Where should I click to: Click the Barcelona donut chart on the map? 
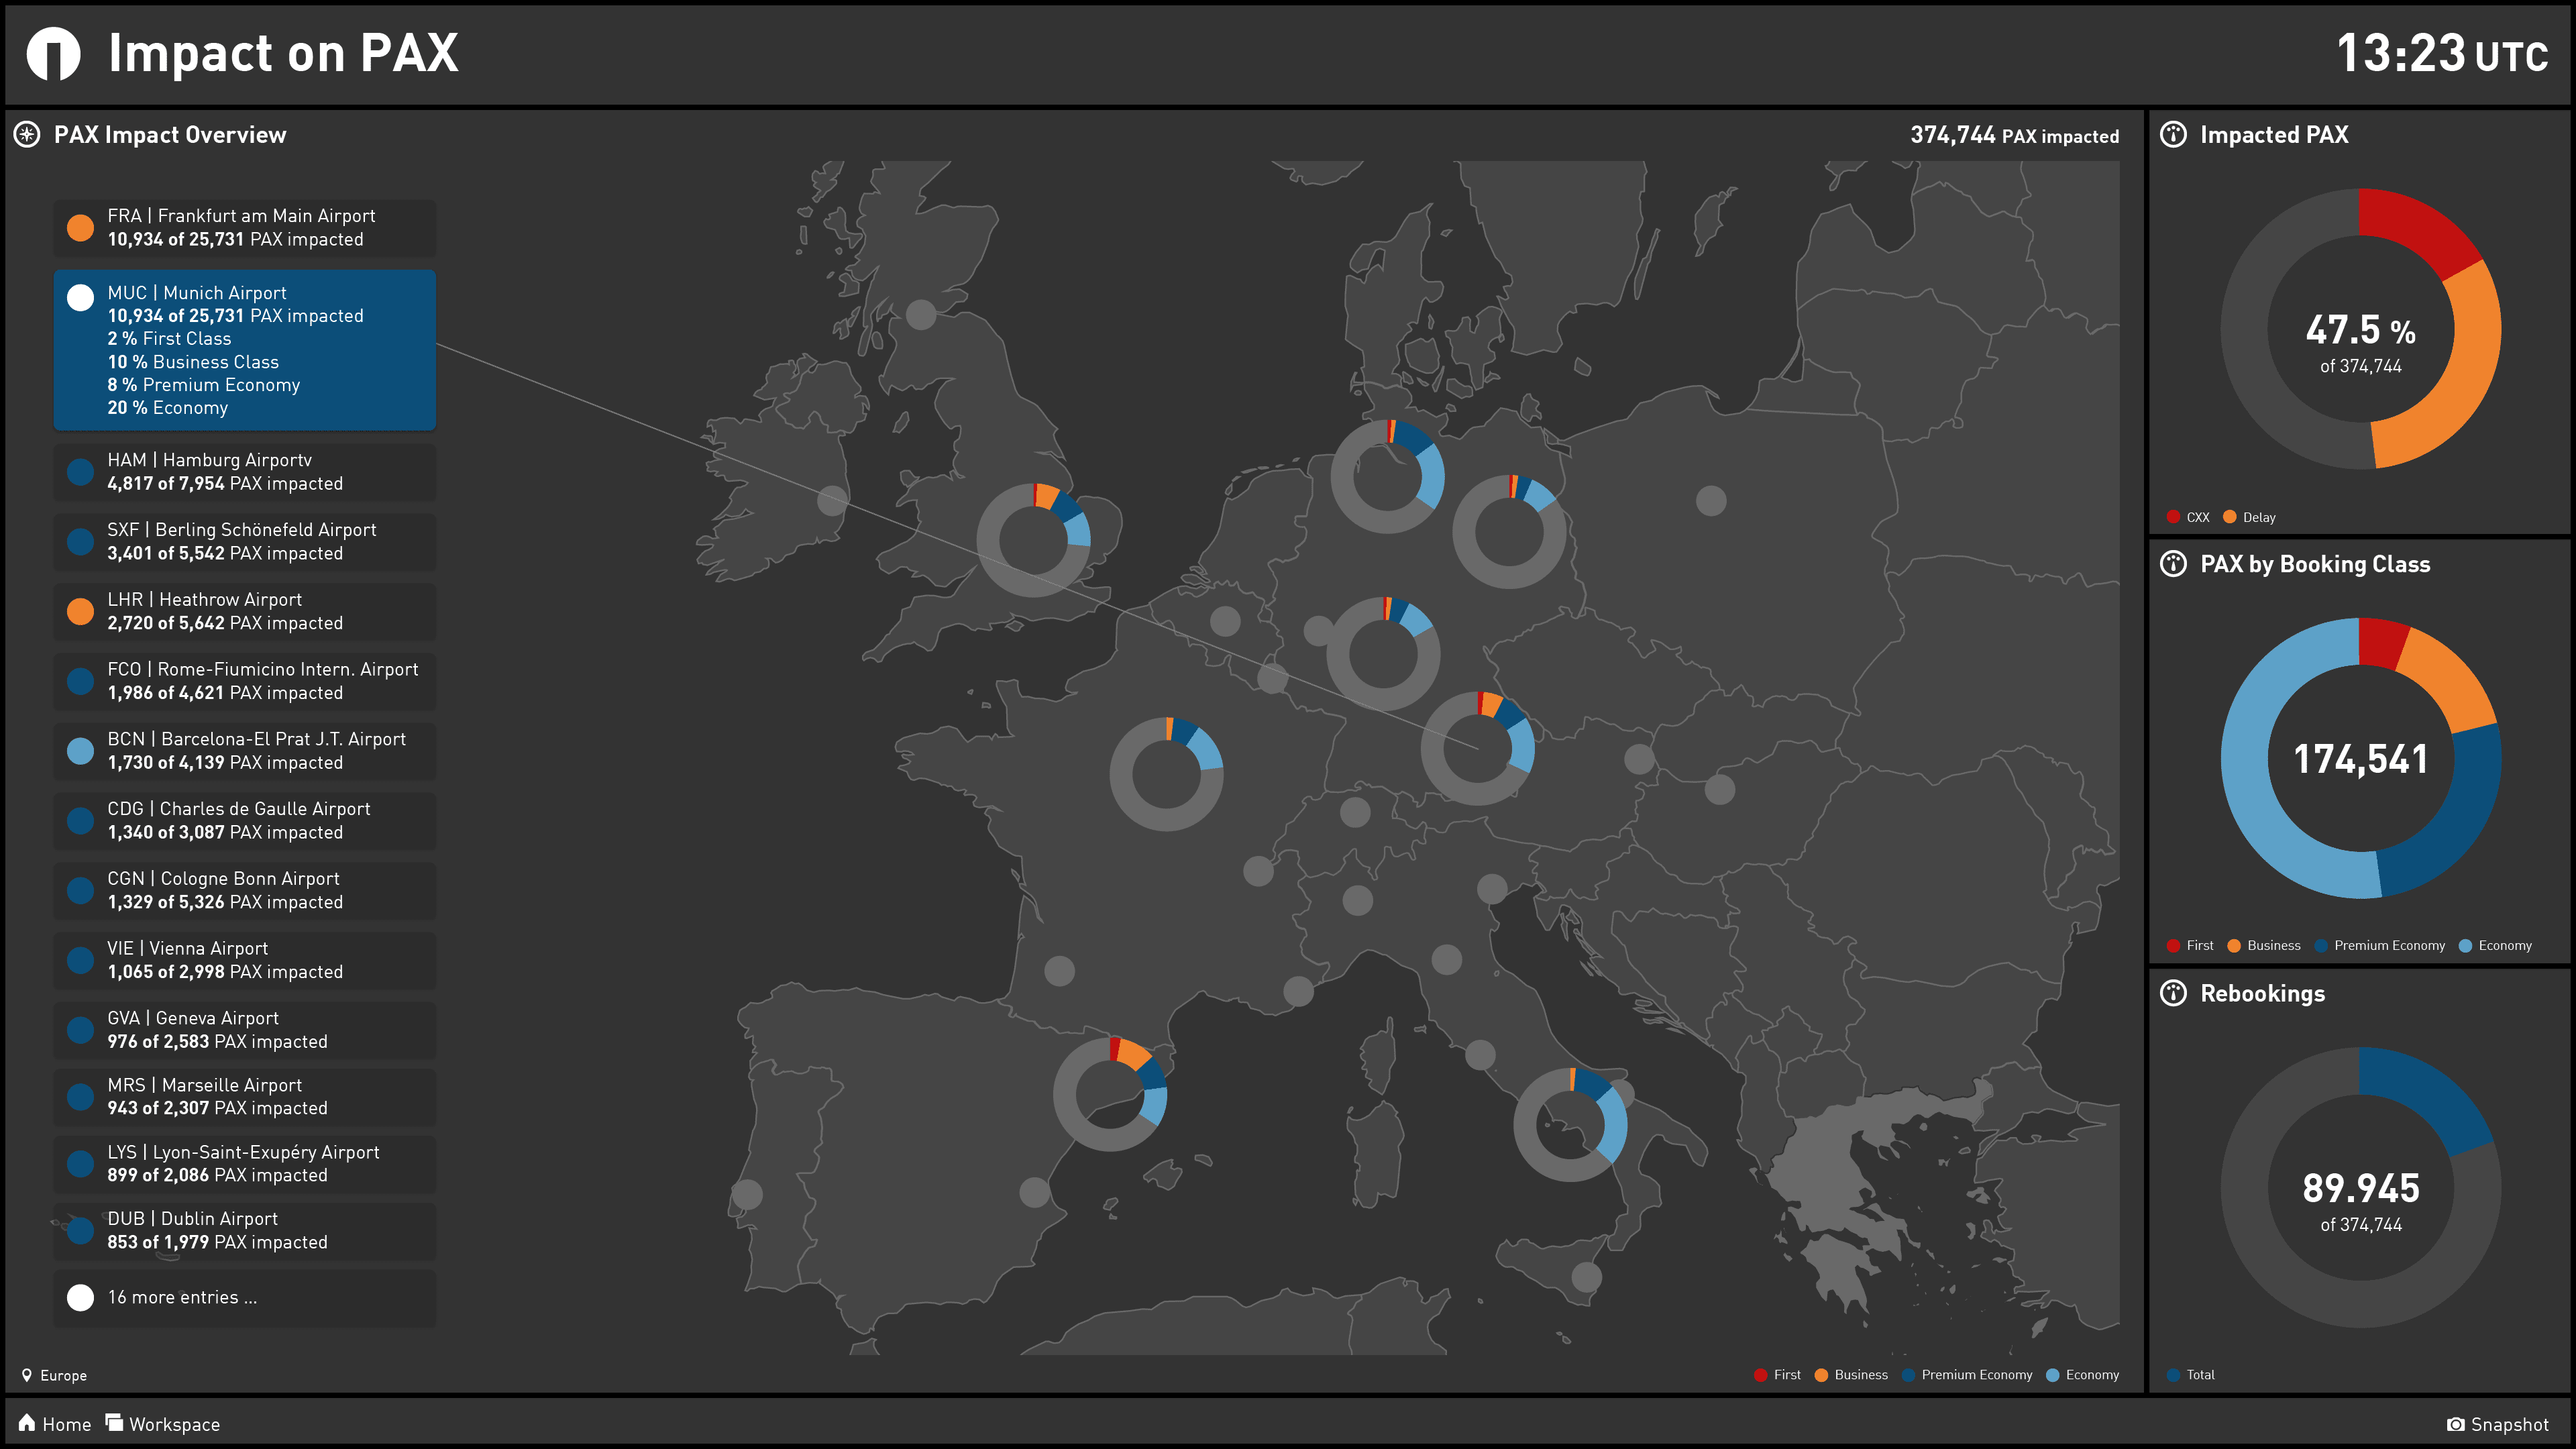1110,1094
